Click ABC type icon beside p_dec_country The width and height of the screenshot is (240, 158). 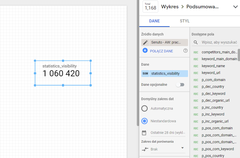196,87
